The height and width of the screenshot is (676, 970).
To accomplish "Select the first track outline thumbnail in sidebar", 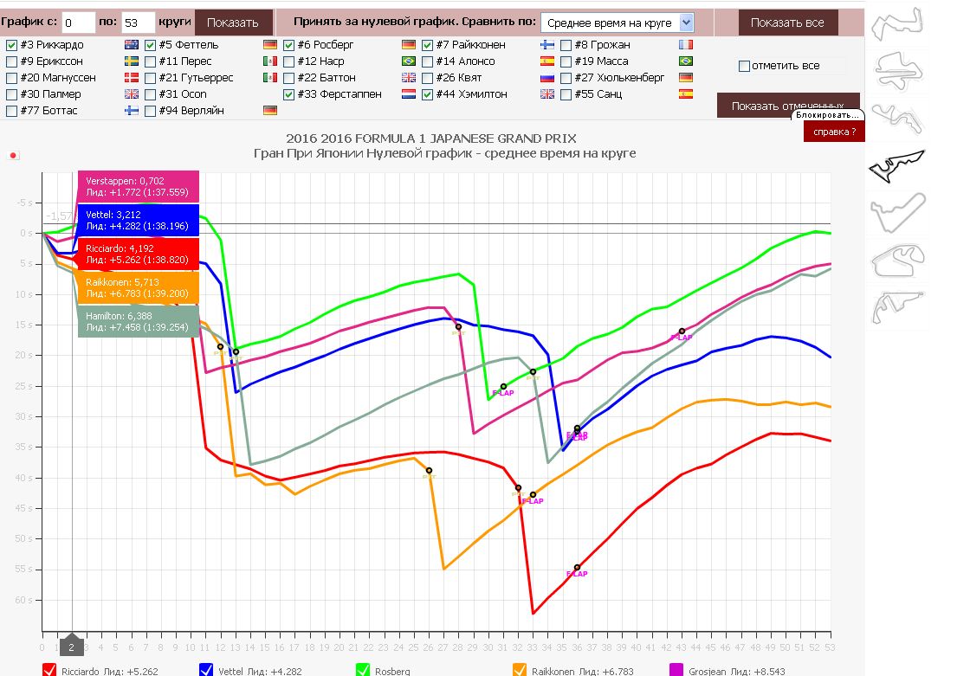I will [x=897, y=23].
